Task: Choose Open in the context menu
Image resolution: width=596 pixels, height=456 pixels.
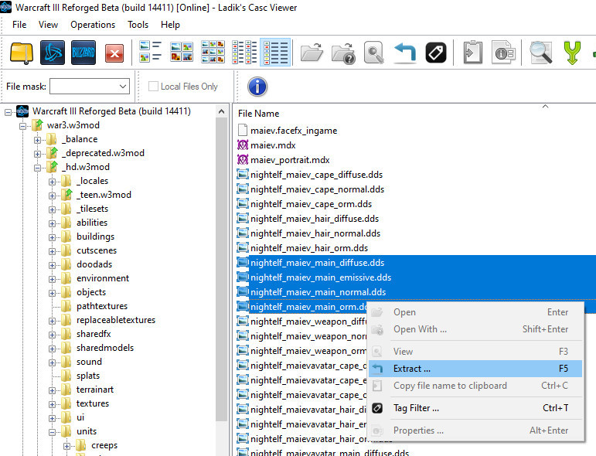Action: click(475, 312)
